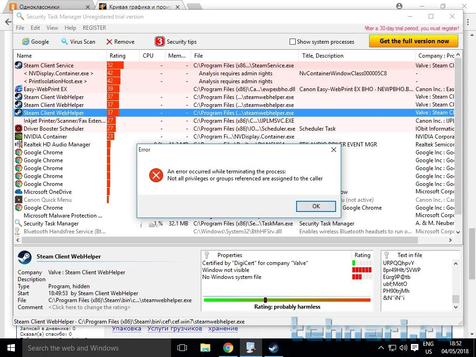This screenshot has height=357, width=476.
Task: Switch to Кривая графика browser tab
Action: (140, 7)
